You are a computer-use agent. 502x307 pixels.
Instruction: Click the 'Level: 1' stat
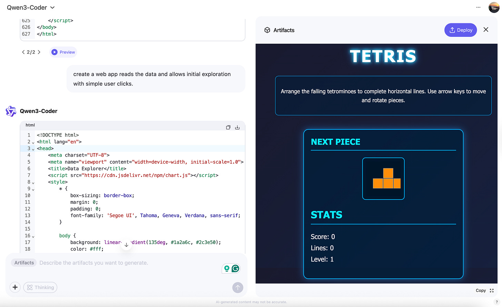click(322, 260)
